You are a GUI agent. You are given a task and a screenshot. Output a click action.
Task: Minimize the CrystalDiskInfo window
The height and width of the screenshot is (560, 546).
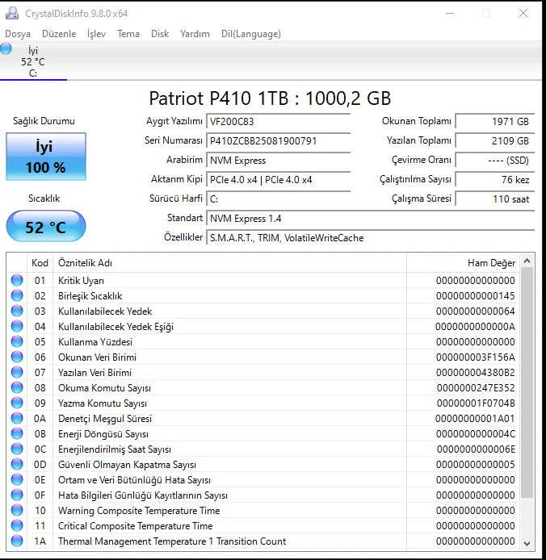(450, 13)
